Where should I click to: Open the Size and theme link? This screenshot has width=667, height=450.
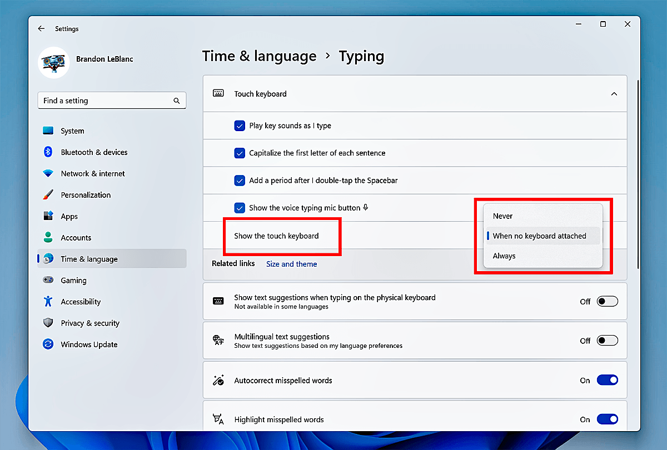[291, 264]
